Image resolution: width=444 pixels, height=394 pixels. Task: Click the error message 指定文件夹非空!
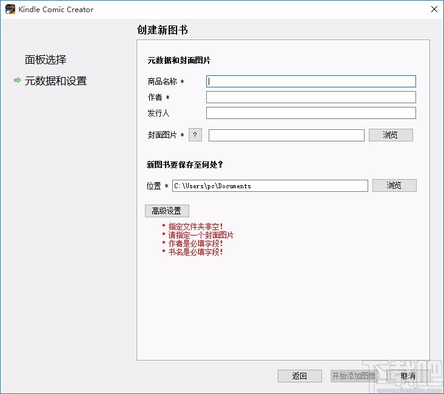pos(195,226)
